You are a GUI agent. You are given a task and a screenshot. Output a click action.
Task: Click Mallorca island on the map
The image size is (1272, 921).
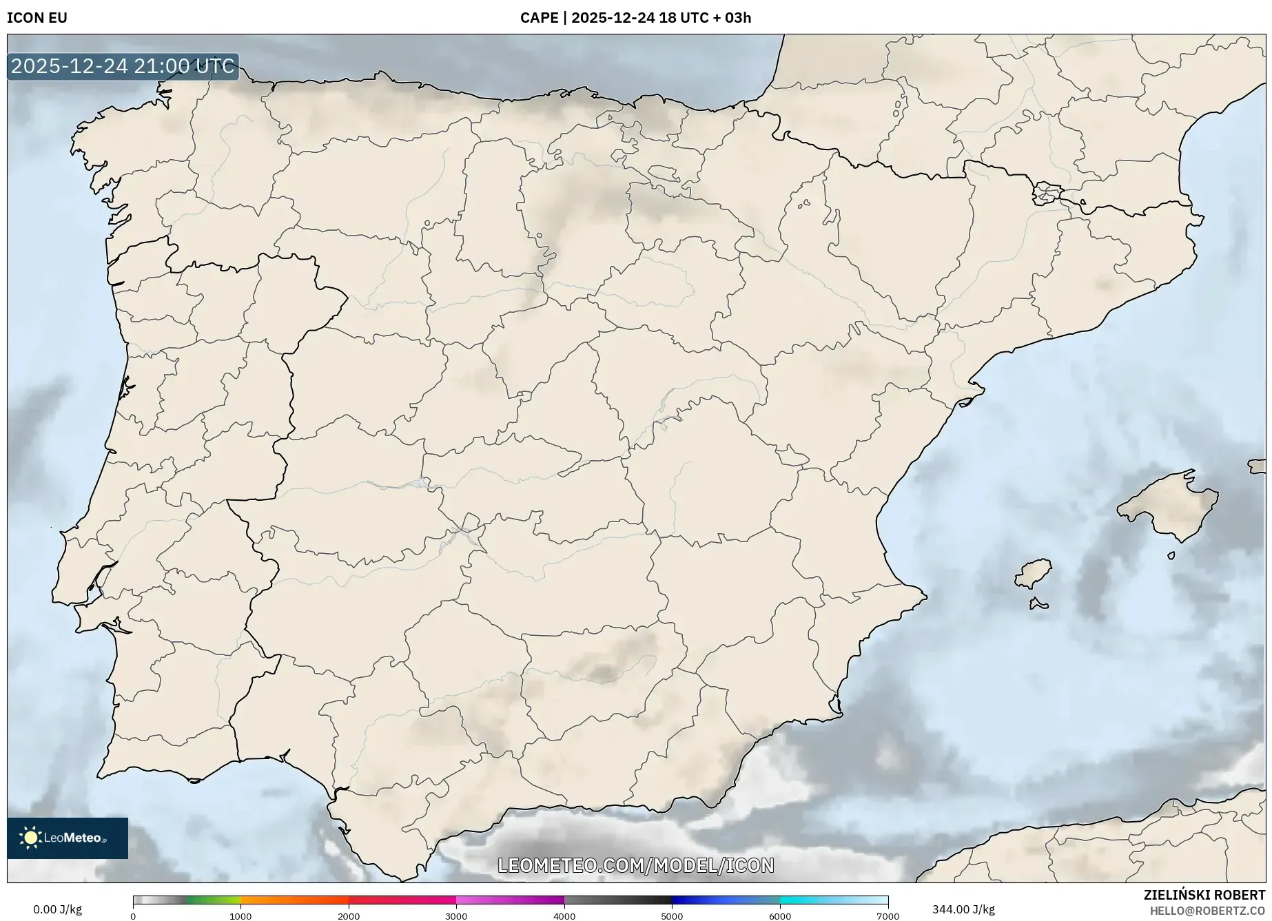pos(1168,506)
